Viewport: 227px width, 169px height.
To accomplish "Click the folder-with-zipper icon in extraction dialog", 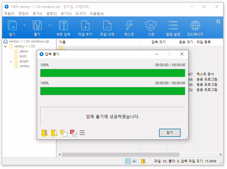I will [x=45, y=133].
